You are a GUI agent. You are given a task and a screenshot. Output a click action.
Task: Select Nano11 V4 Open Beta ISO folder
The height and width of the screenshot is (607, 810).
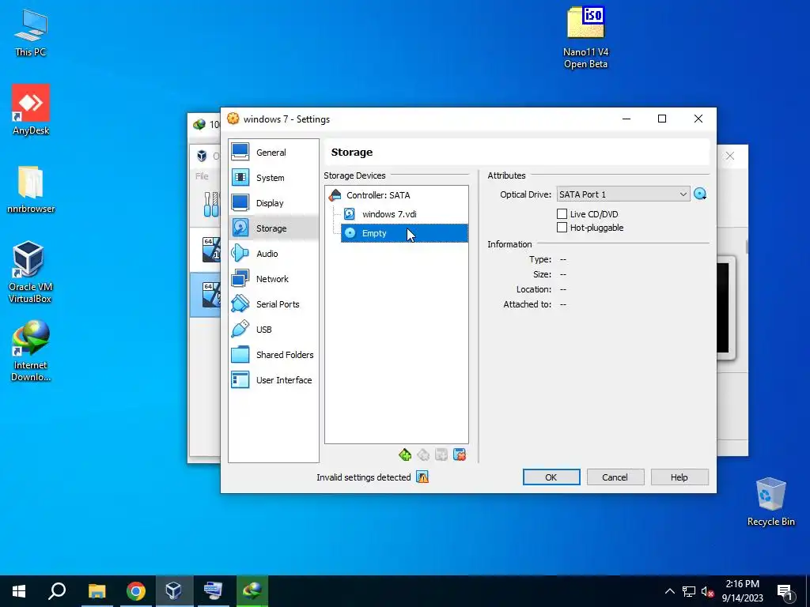pyautogui.click(x=585, y=38)
